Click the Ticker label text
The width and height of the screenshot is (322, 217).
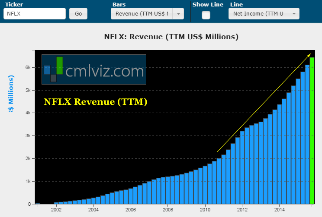14,4
